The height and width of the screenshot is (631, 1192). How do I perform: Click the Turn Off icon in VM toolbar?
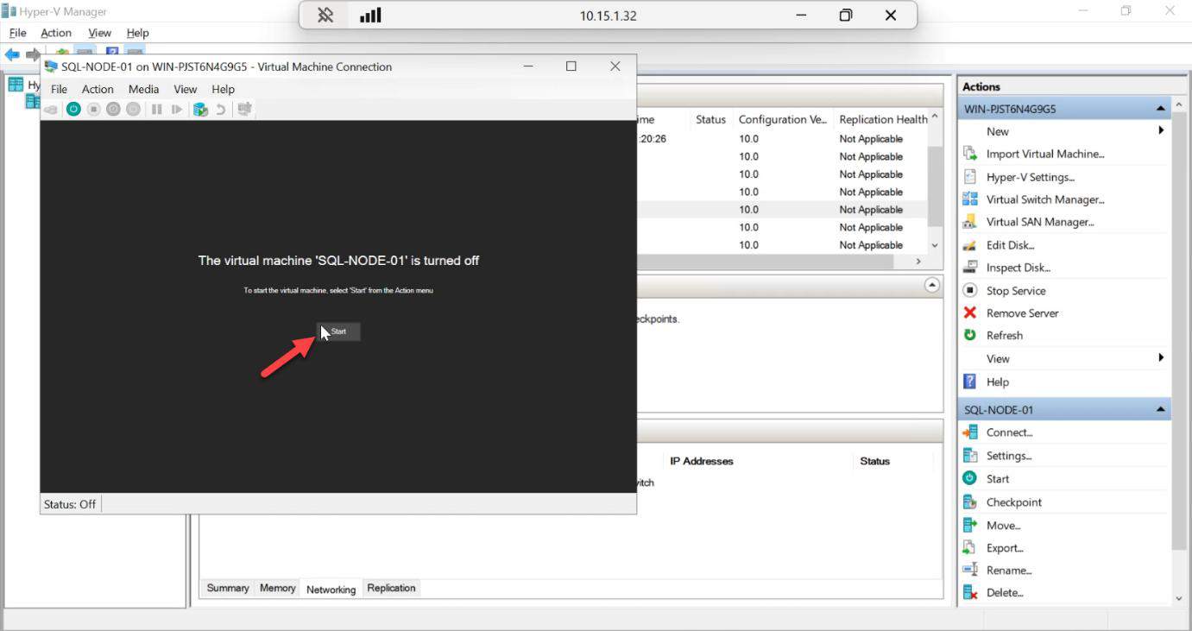tap(93, 109)
